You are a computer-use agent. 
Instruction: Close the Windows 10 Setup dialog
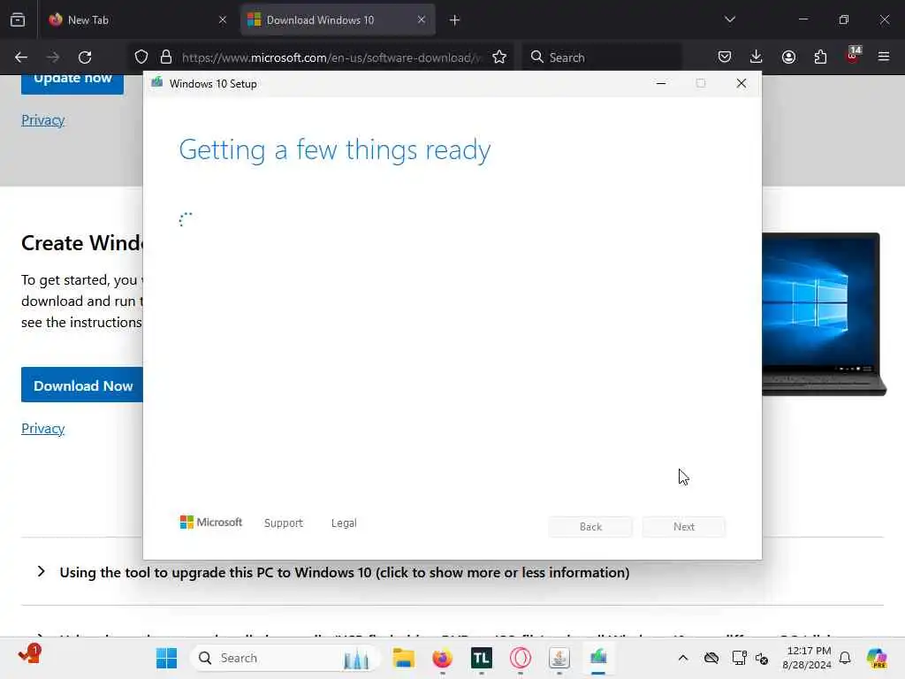741,84
